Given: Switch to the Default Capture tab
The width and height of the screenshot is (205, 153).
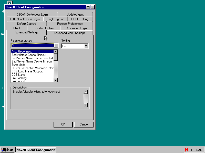Looking at the screenshot, I should coord(27,24).
